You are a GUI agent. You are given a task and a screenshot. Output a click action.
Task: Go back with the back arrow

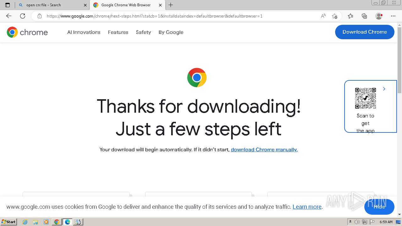(9, 16)
